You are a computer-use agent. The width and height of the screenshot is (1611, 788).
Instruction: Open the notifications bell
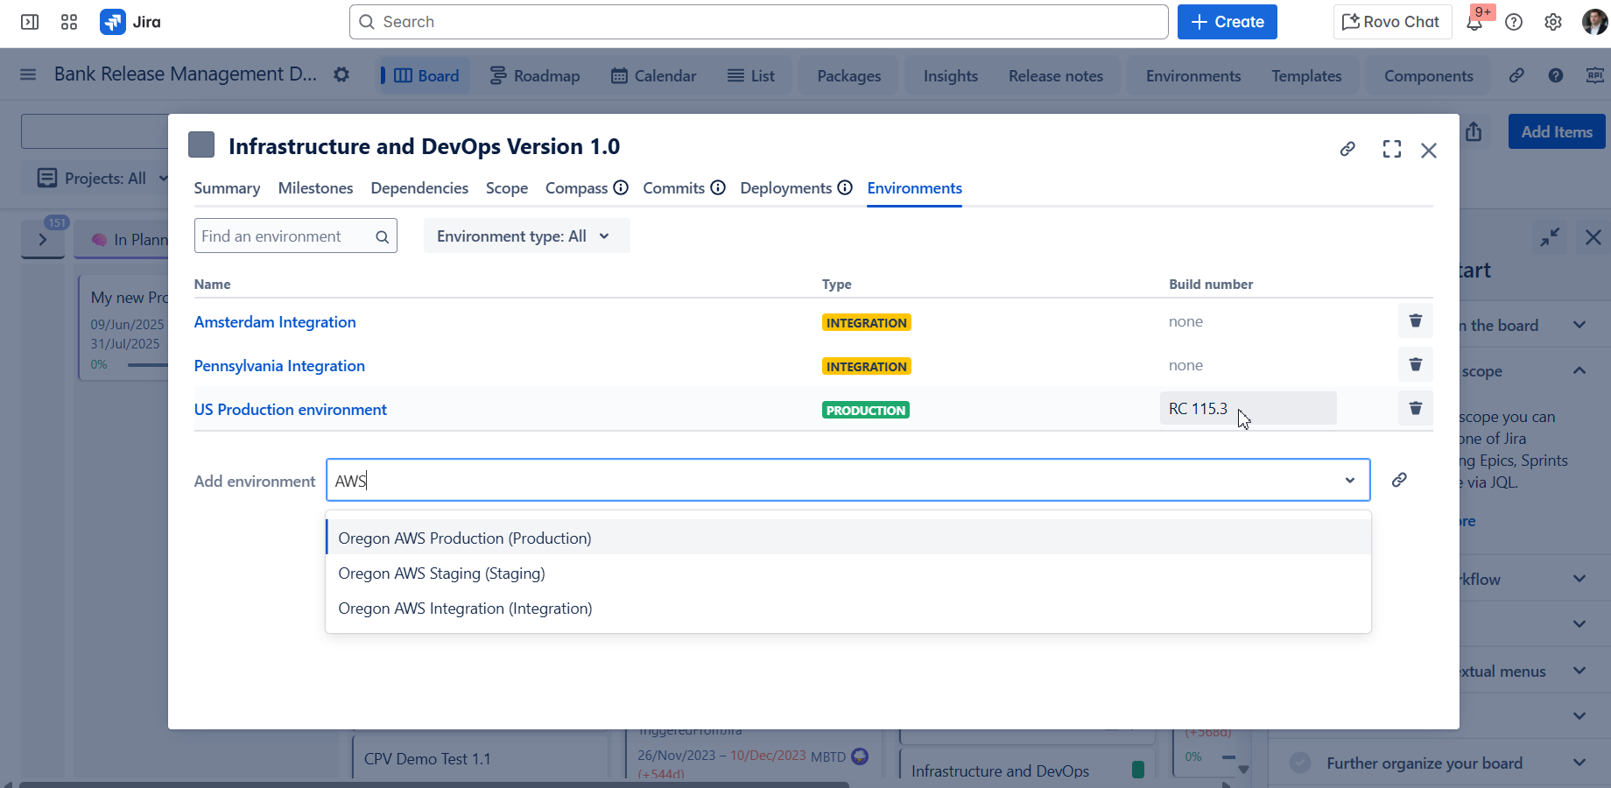pos(1474,23)
